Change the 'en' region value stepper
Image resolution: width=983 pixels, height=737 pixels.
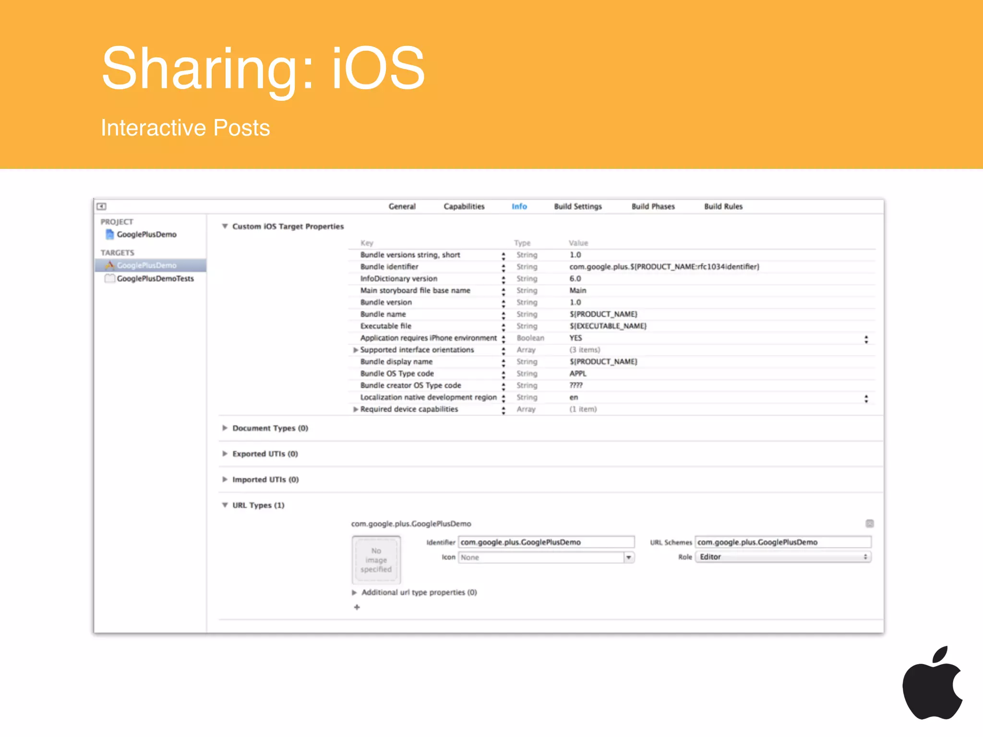tap(866, 399)
